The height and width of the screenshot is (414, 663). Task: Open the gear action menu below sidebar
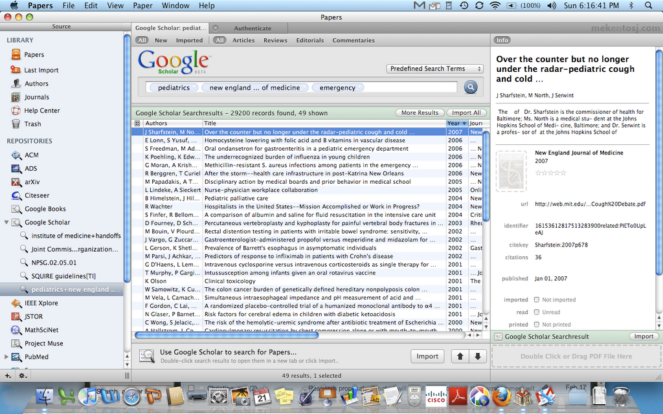pyautogui.click(x=23, y=376)
